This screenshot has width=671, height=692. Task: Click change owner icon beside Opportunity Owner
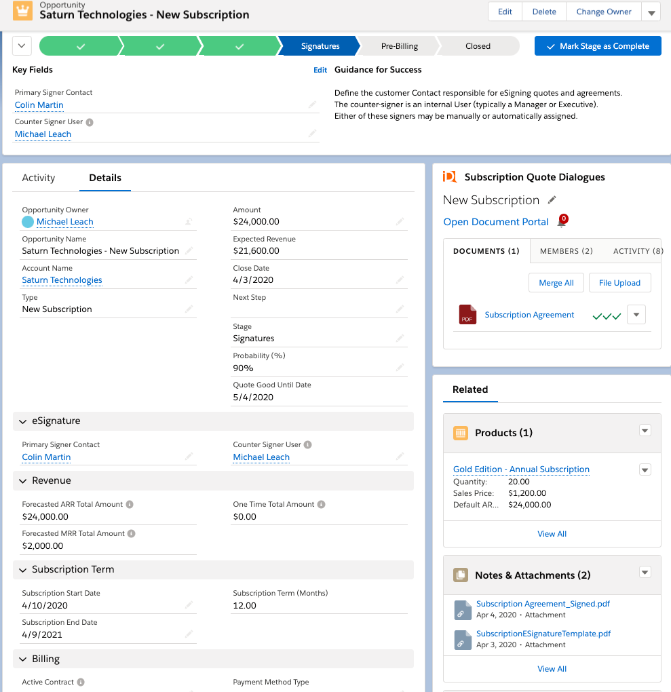pos(189,222)
